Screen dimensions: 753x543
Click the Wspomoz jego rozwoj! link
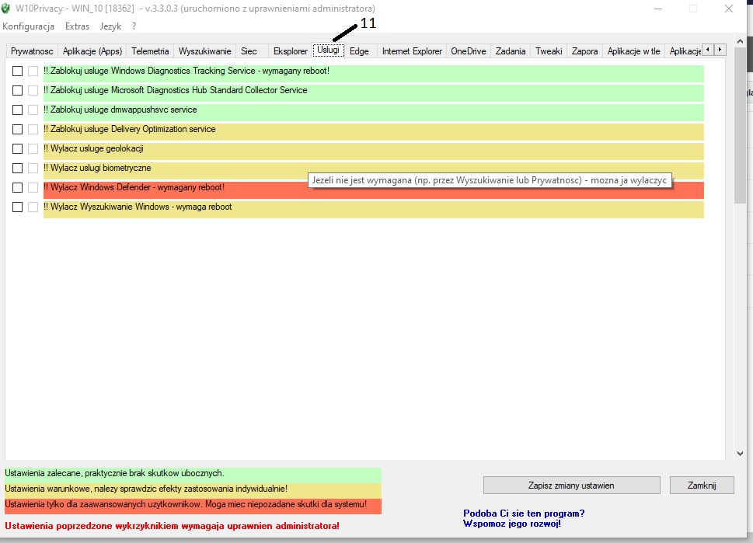tap(512, 524)
